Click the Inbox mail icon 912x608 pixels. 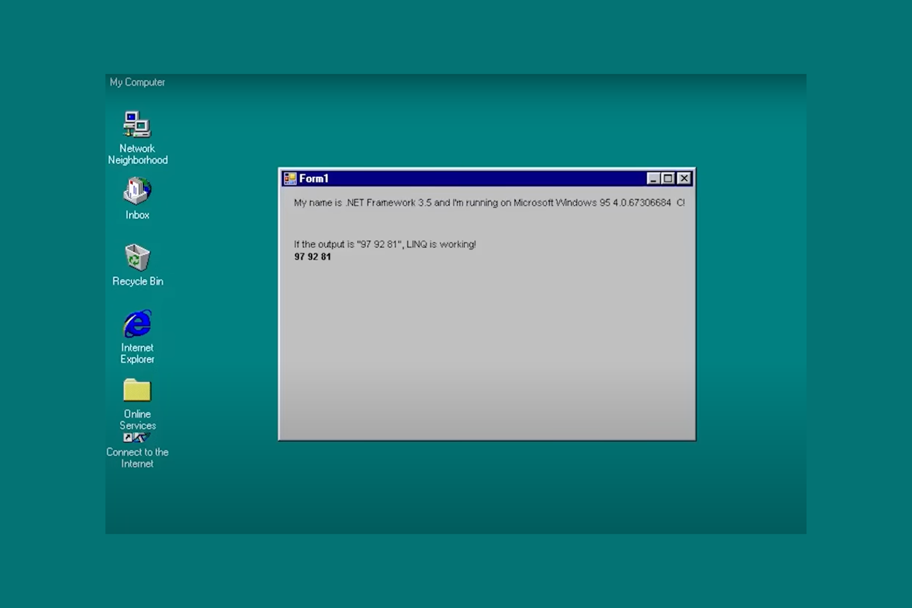click(x=137, y=191)
